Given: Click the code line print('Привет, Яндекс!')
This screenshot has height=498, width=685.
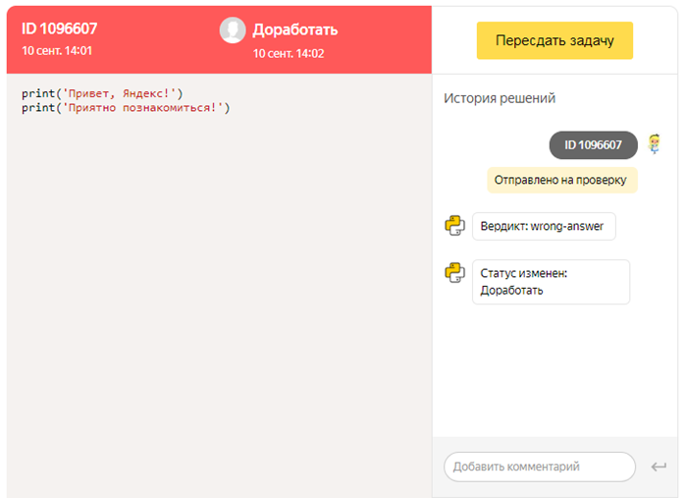Looking at the screenshot, I should 102,93.
